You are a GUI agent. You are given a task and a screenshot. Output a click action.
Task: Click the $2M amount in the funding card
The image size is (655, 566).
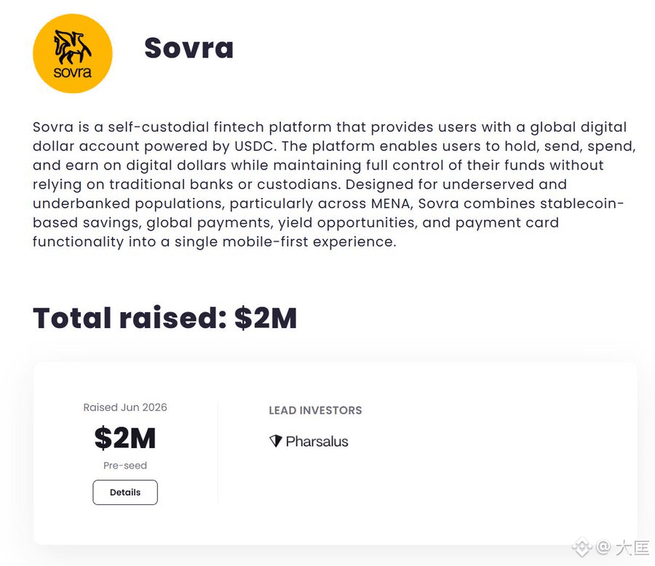[125, 438]
